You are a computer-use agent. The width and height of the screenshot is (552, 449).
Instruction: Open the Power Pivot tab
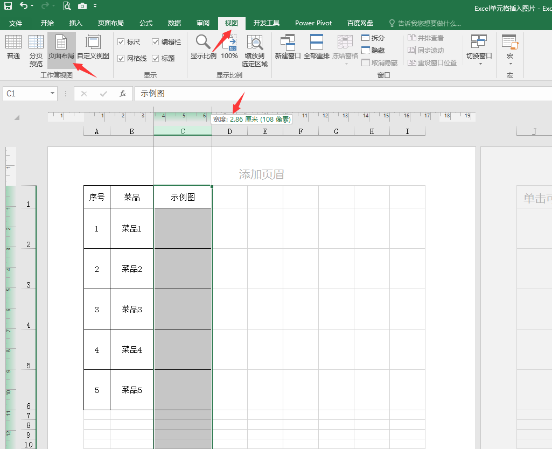coord(313,23)
